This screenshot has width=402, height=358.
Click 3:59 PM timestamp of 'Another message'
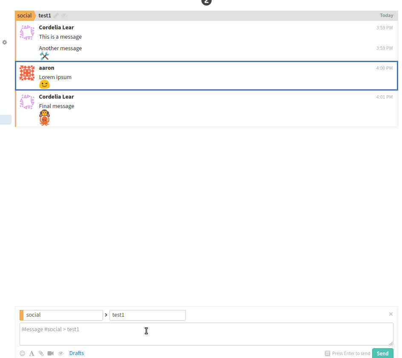coord(384,48)
